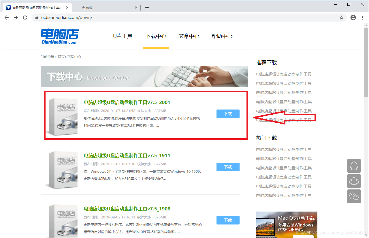
Task: Click 下载中心 in the breadcrumb
Action: (74, 57)
